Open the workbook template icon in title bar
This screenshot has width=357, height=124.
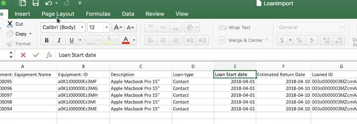click(22, 3)
